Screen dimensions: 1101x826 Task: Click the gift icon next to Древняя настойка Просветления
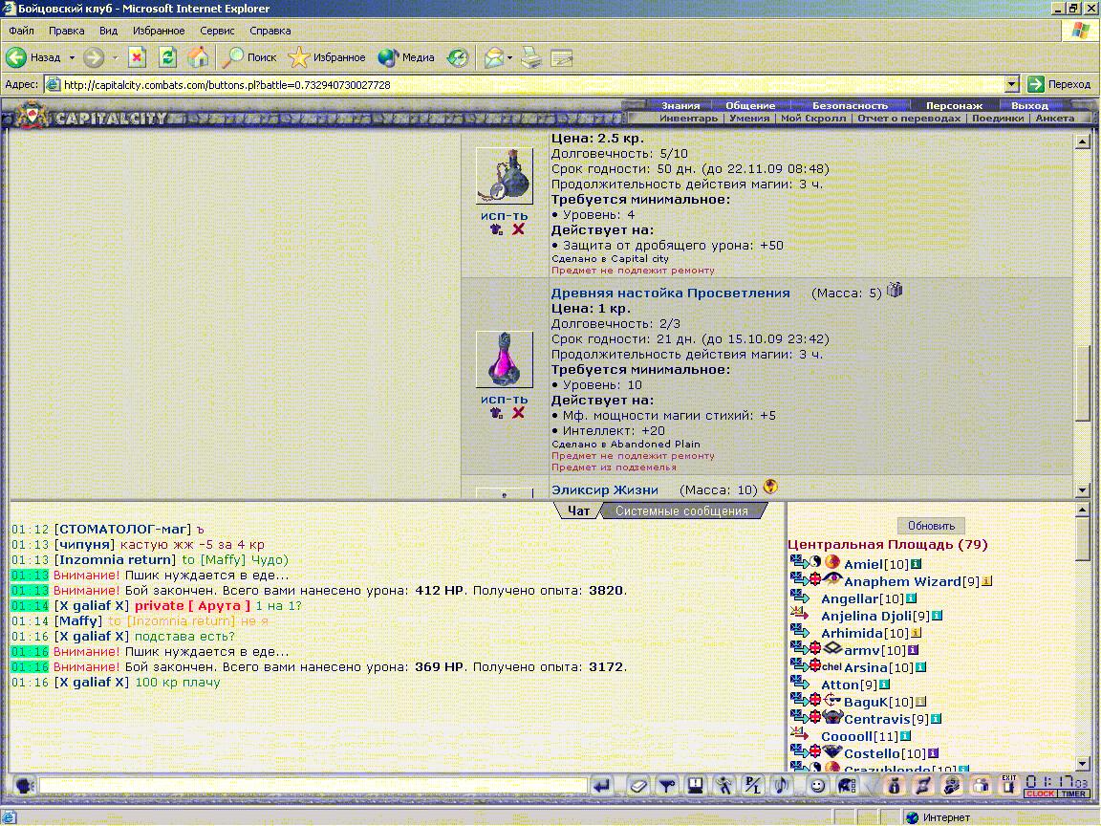click(x=895, y=291)
